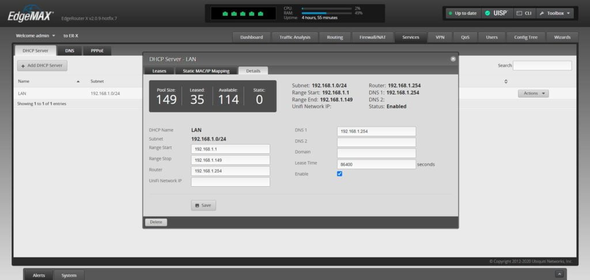Click the Domain input field
Viewport: 590px width, 280px height.
click(377, 153)
